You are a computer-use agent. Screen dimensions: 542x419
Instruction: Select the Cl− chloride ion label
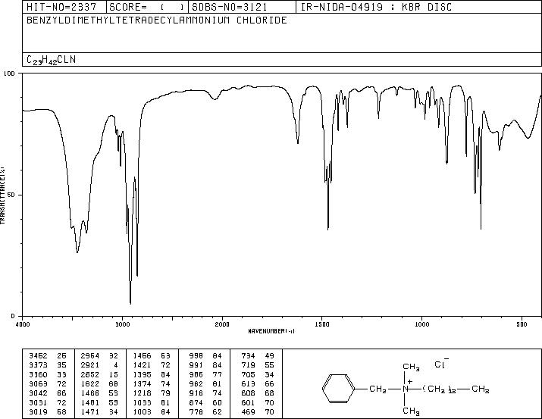click(x=441, y=364)
